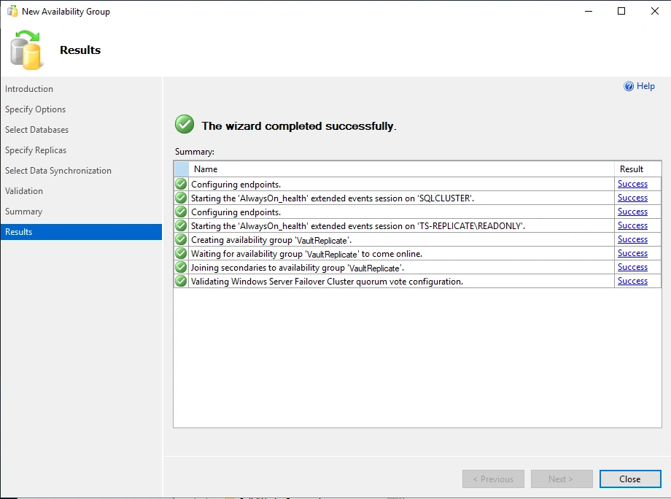Click green check icon beside 'Creating availability group'

(181, 239)
